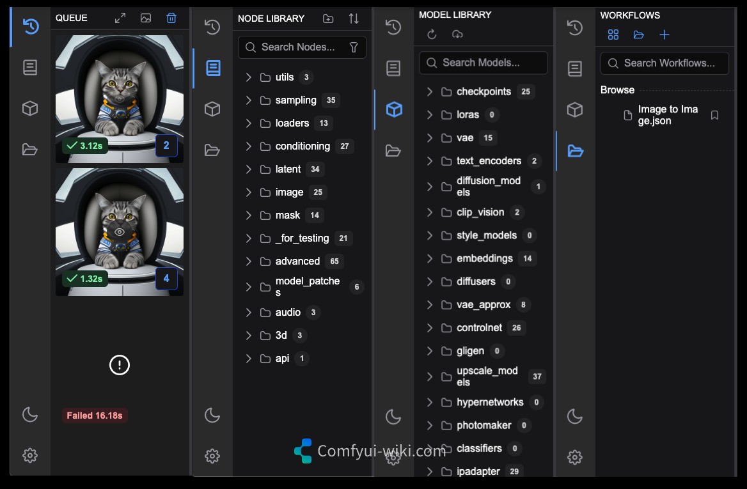The image size is (747, 489).
Task: Open Model Library cube icon in first sidebar
Action: coord(30,109)
